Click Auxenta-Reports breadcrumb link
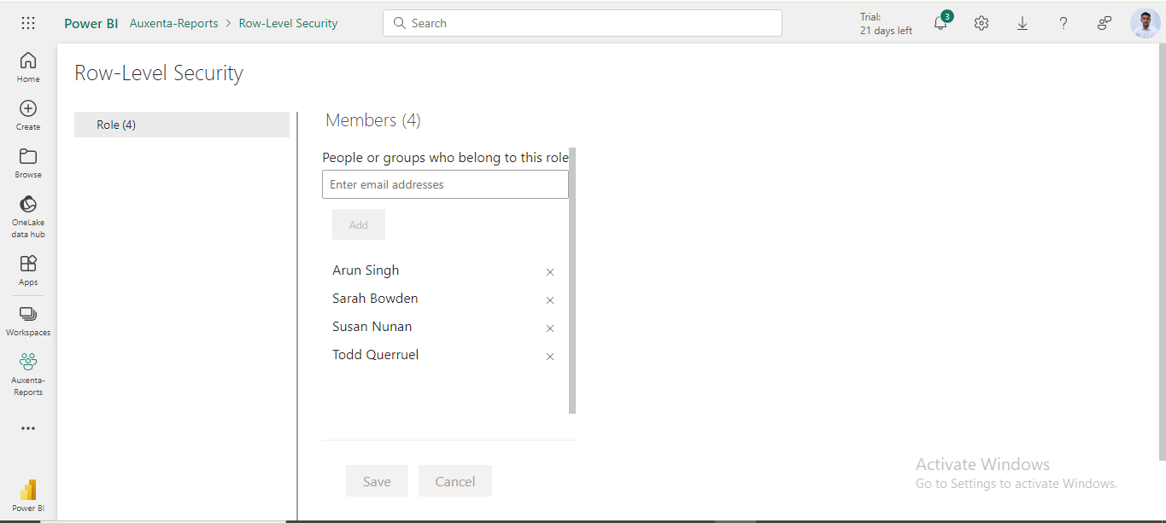 click(x=173, y=23)
